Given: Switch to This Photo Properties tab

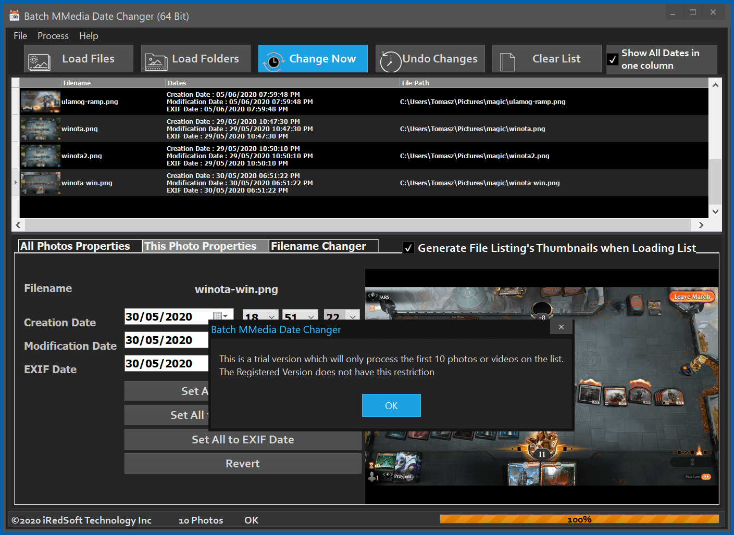Looking at the screenshot, I should [x=206, y=246].
